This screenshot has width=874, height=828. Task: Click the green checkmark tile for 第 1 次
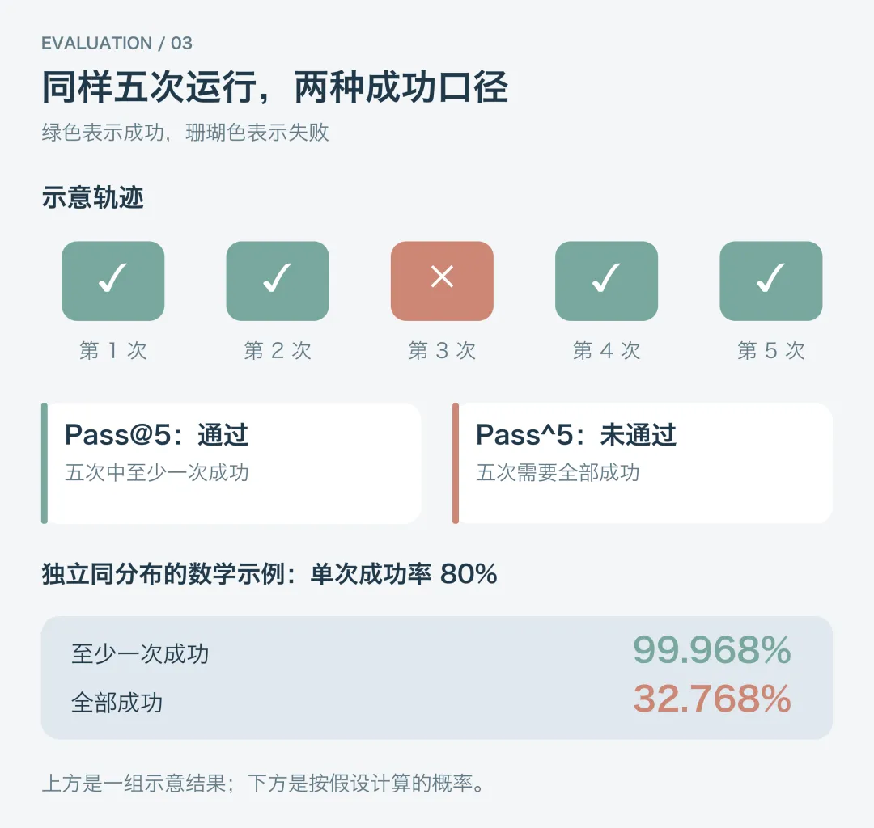click(113, 281)
